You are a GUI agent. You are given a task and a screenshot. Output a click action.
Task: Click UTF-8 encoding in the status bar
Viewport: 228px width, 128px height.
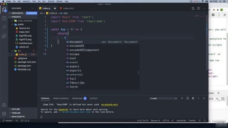pos(166,121)
